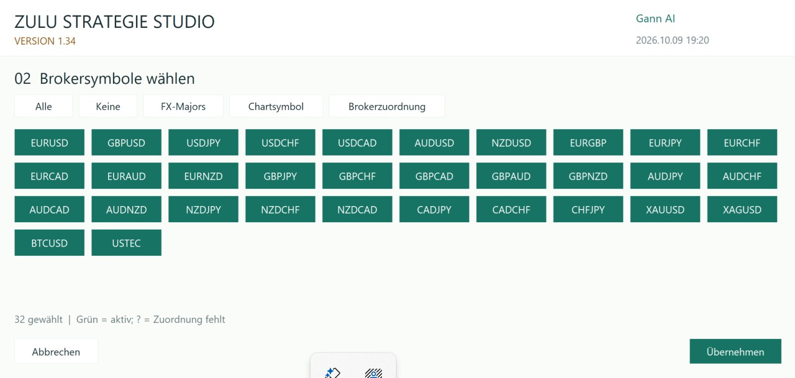Toggle the GBPCHF symbol
The height and width of the screenshot is (378, 795).
[x=358, y=176]
